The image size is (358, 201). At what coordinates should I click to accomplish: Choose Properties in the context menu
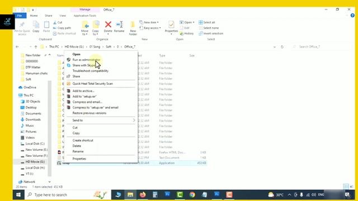(79, 159)
